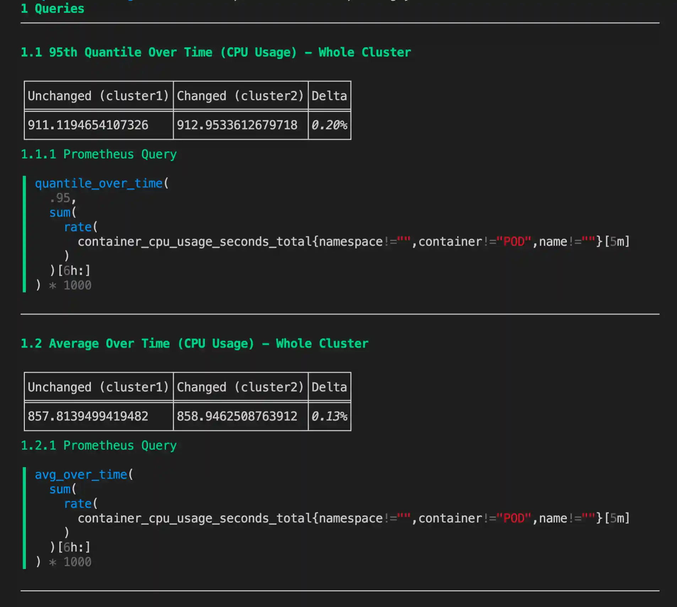677x607 pixels.
Task: Click container_cpu_usage_seconds_total in the avg_over_time query
Action: pyautogui.click(x=194, y=519)
